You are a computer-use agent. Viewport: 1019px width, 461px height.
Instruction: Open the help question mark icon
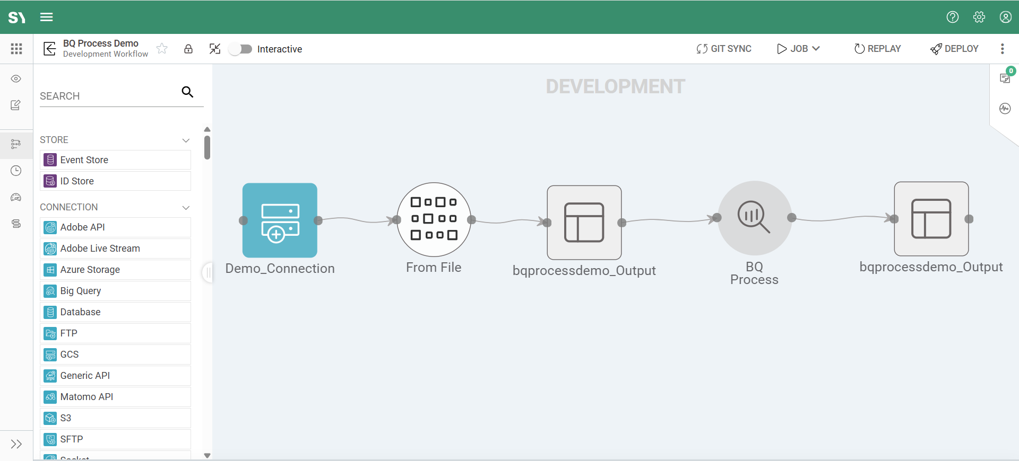[953, 17]
